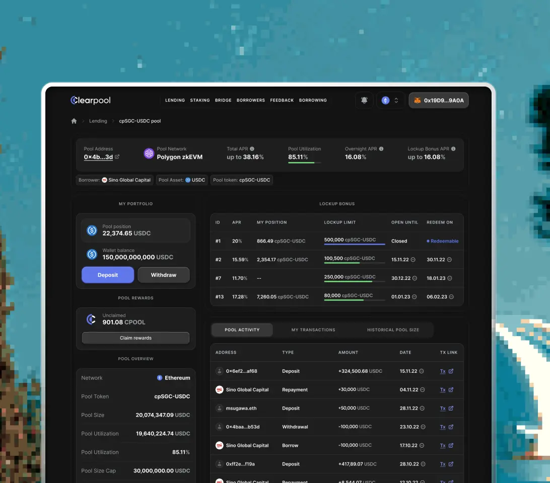Open the Lending breadcrumb link

(x=98, y=121)
